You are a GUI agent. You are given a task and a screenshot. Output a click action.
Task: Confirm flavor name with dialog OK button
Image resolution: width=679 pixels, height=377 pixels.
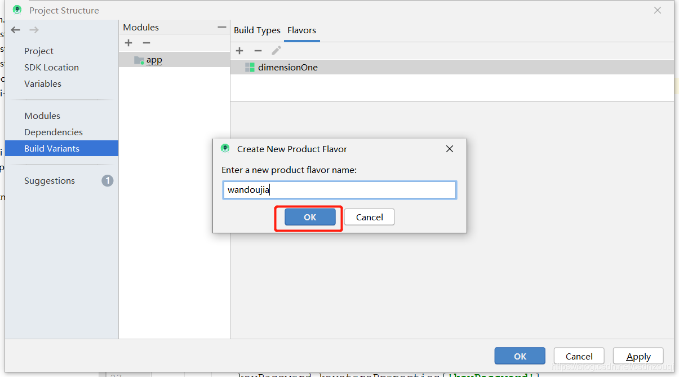[x=310, y=217]
